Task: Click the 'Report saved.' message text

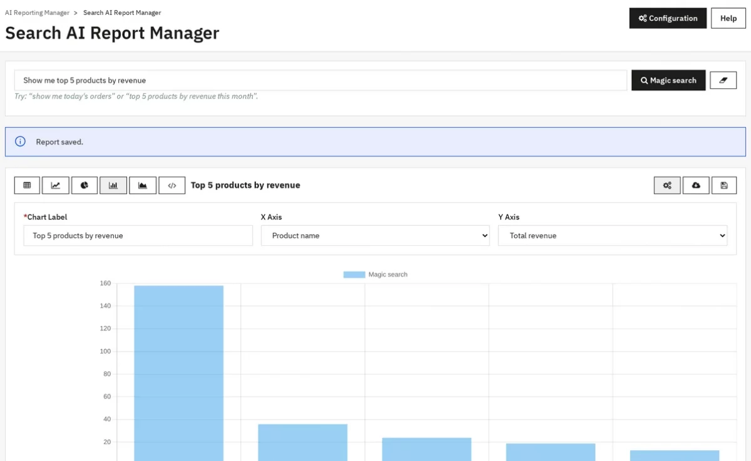Action: (59, 142)
